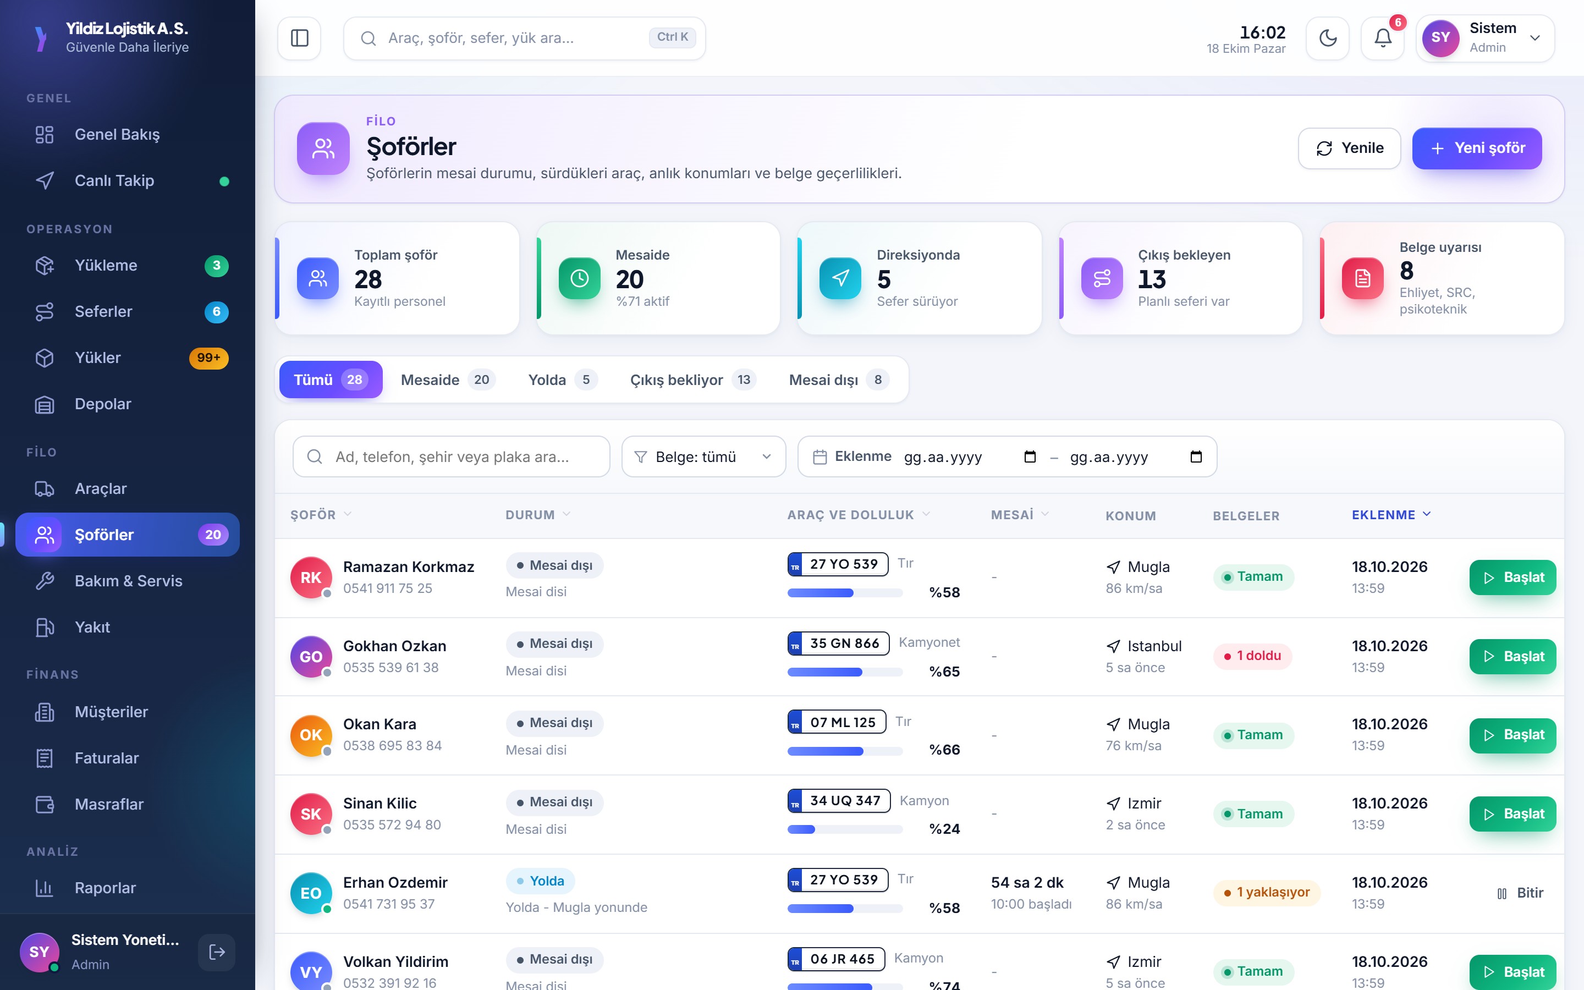Viewport: 1584px width, 990px height.
Task: Select the Mesaide tab
Action: click(x=448, y=380)
